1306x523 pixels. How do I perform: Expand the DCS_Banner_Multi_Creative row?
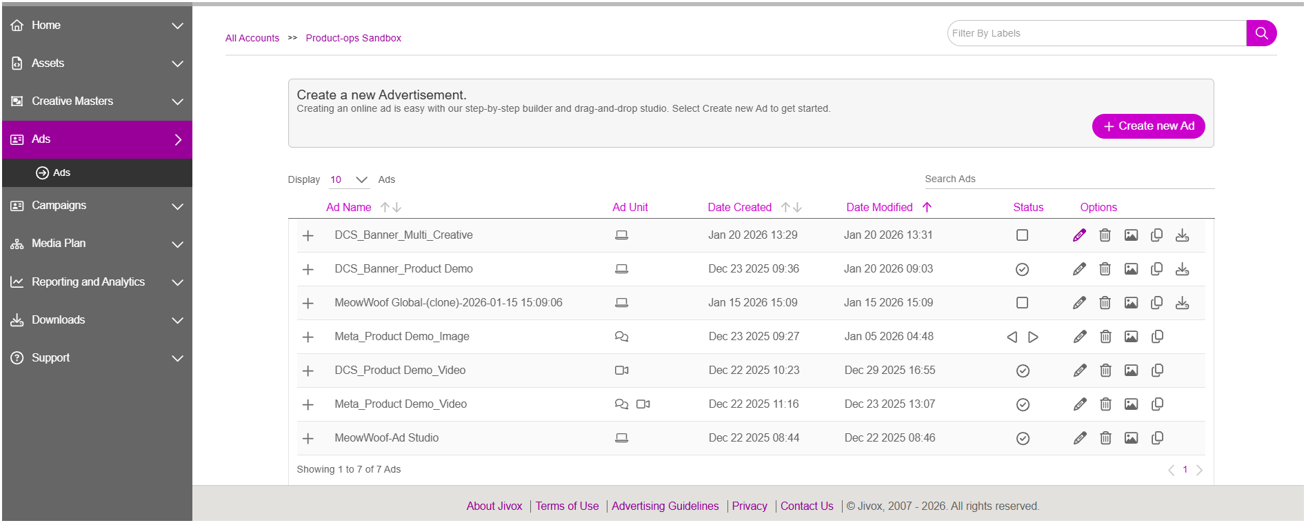(308, 236)
